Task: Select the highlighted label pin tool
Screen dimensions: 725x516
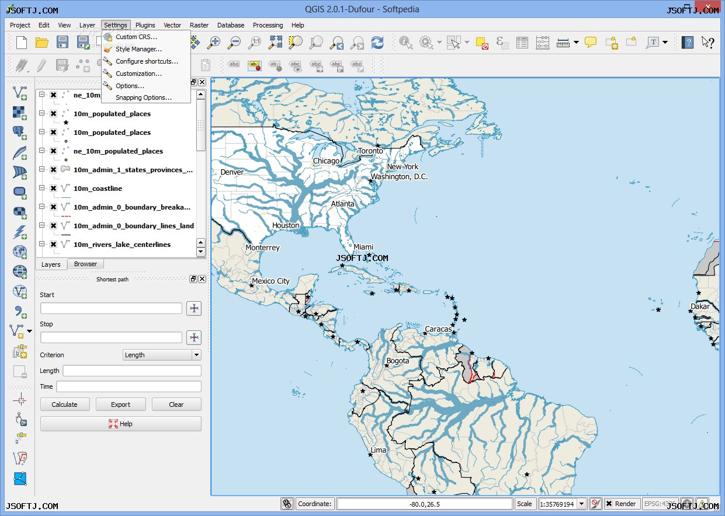Action: pyautogui.click(x=255, y=65)
